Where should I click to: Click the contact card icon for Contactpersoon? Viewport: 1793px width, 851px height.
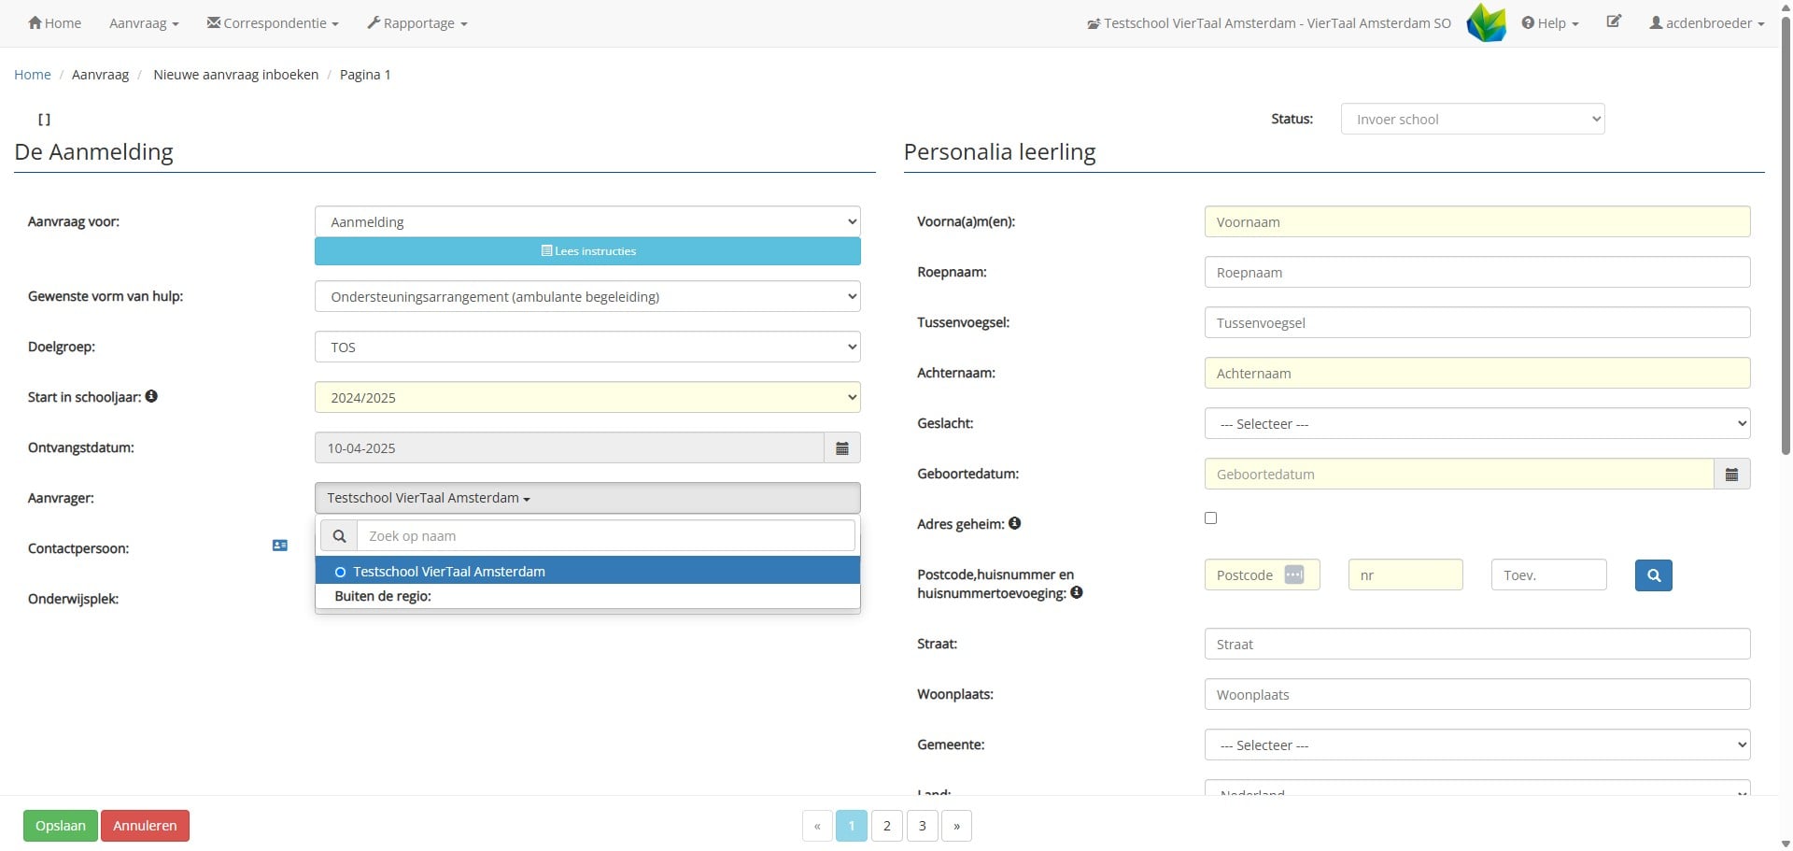279,545
